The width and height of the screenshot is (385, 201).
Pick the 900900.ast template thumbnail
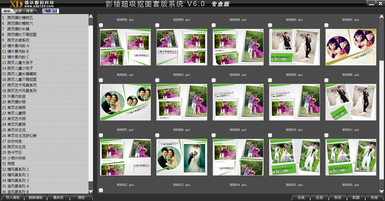click(x=295, y=47)
